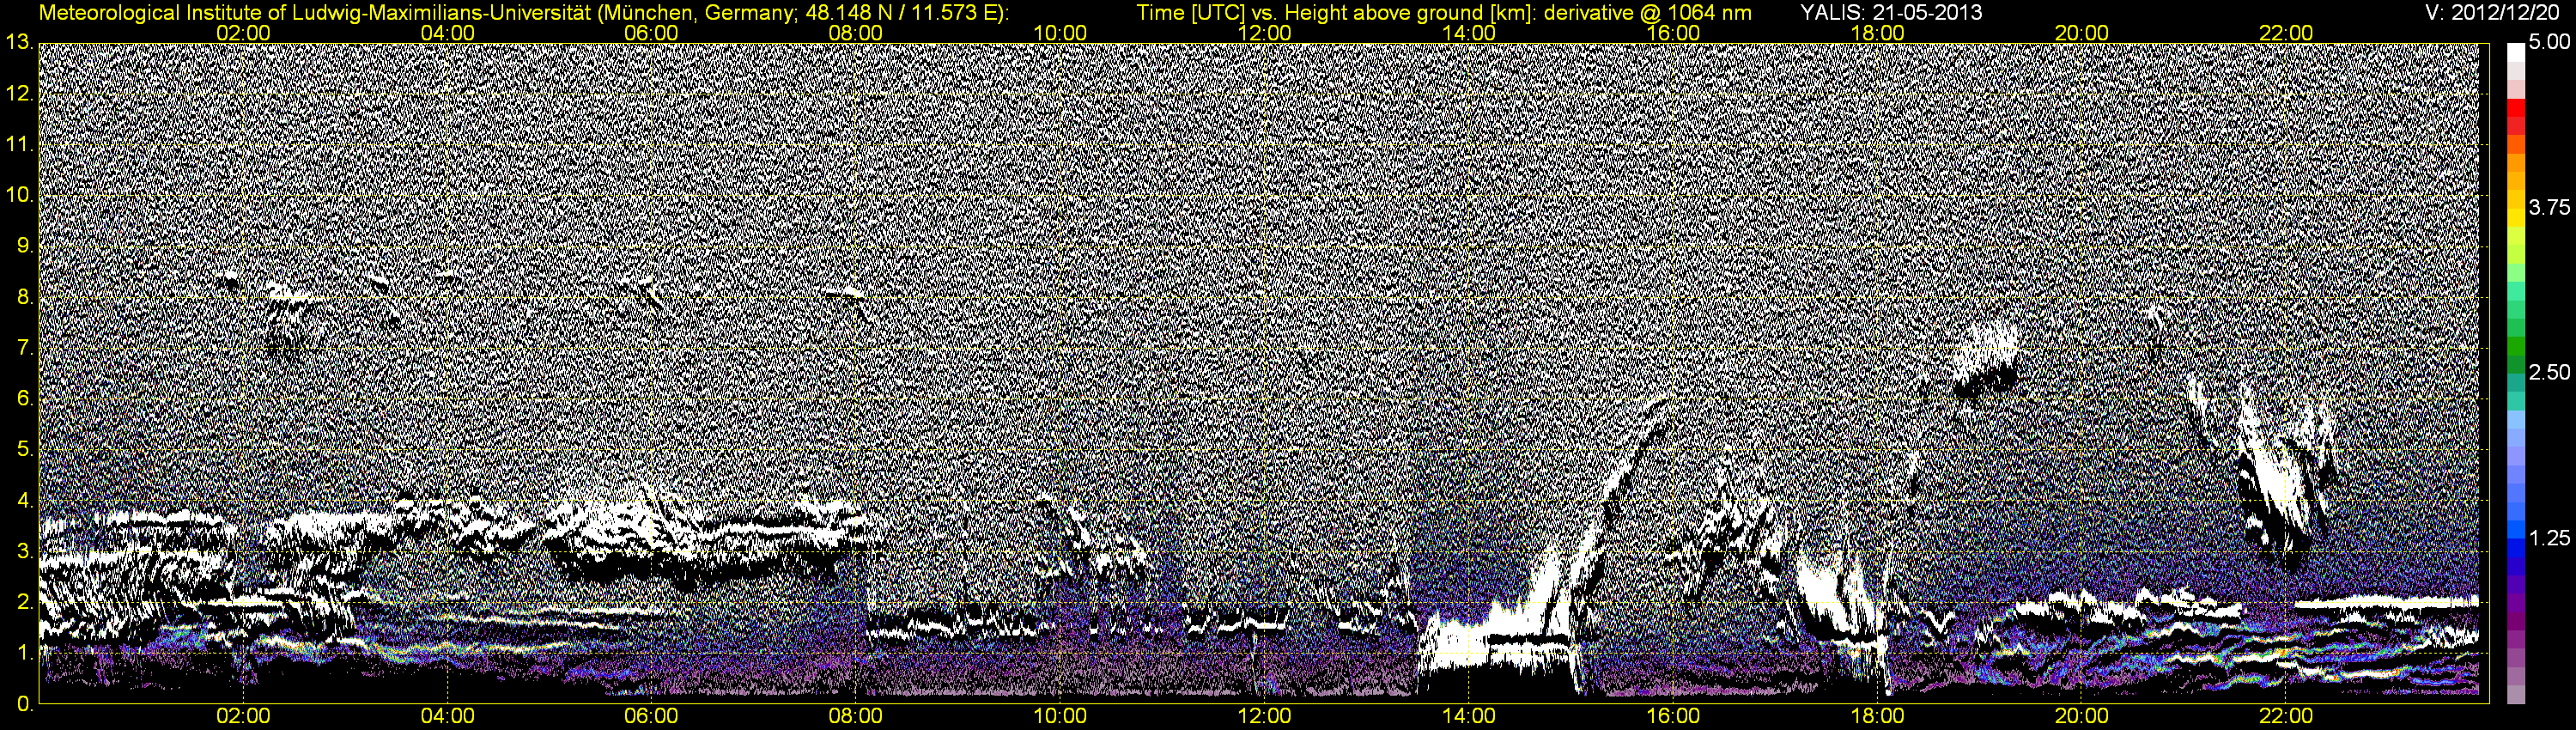This screenshot has width=2576, height=730.
Task: Click the 12:00 label on the bottom time axis
Action: coord(1264,717)
